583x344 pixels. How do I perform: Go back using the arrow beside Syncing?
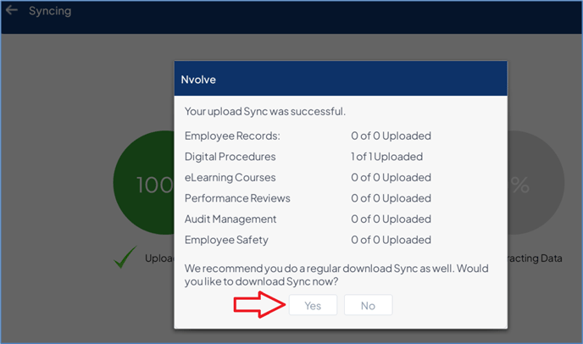[12, 10]
